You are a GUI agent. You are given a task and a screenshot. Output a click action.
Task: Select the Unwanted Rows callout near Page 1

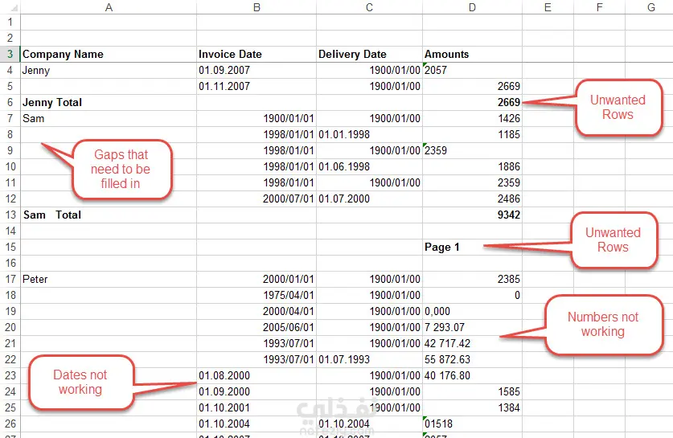point(613,239)
